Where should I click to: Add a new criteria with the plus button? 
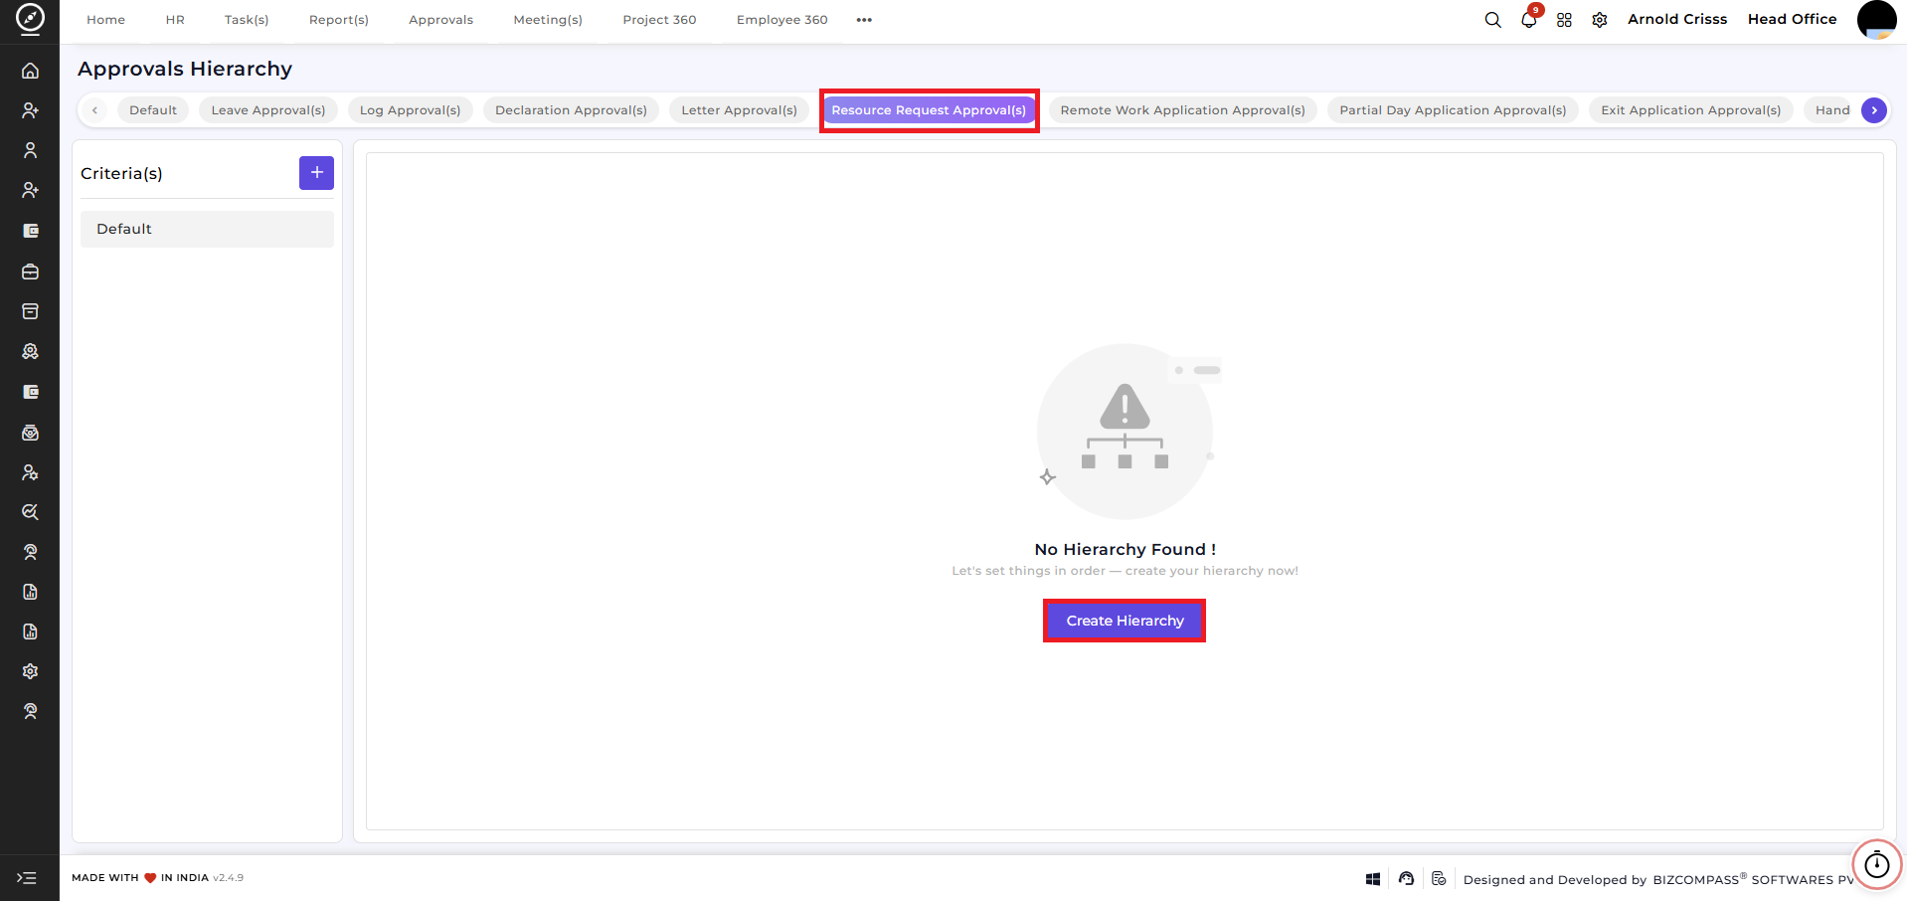[x=316, y=173]
